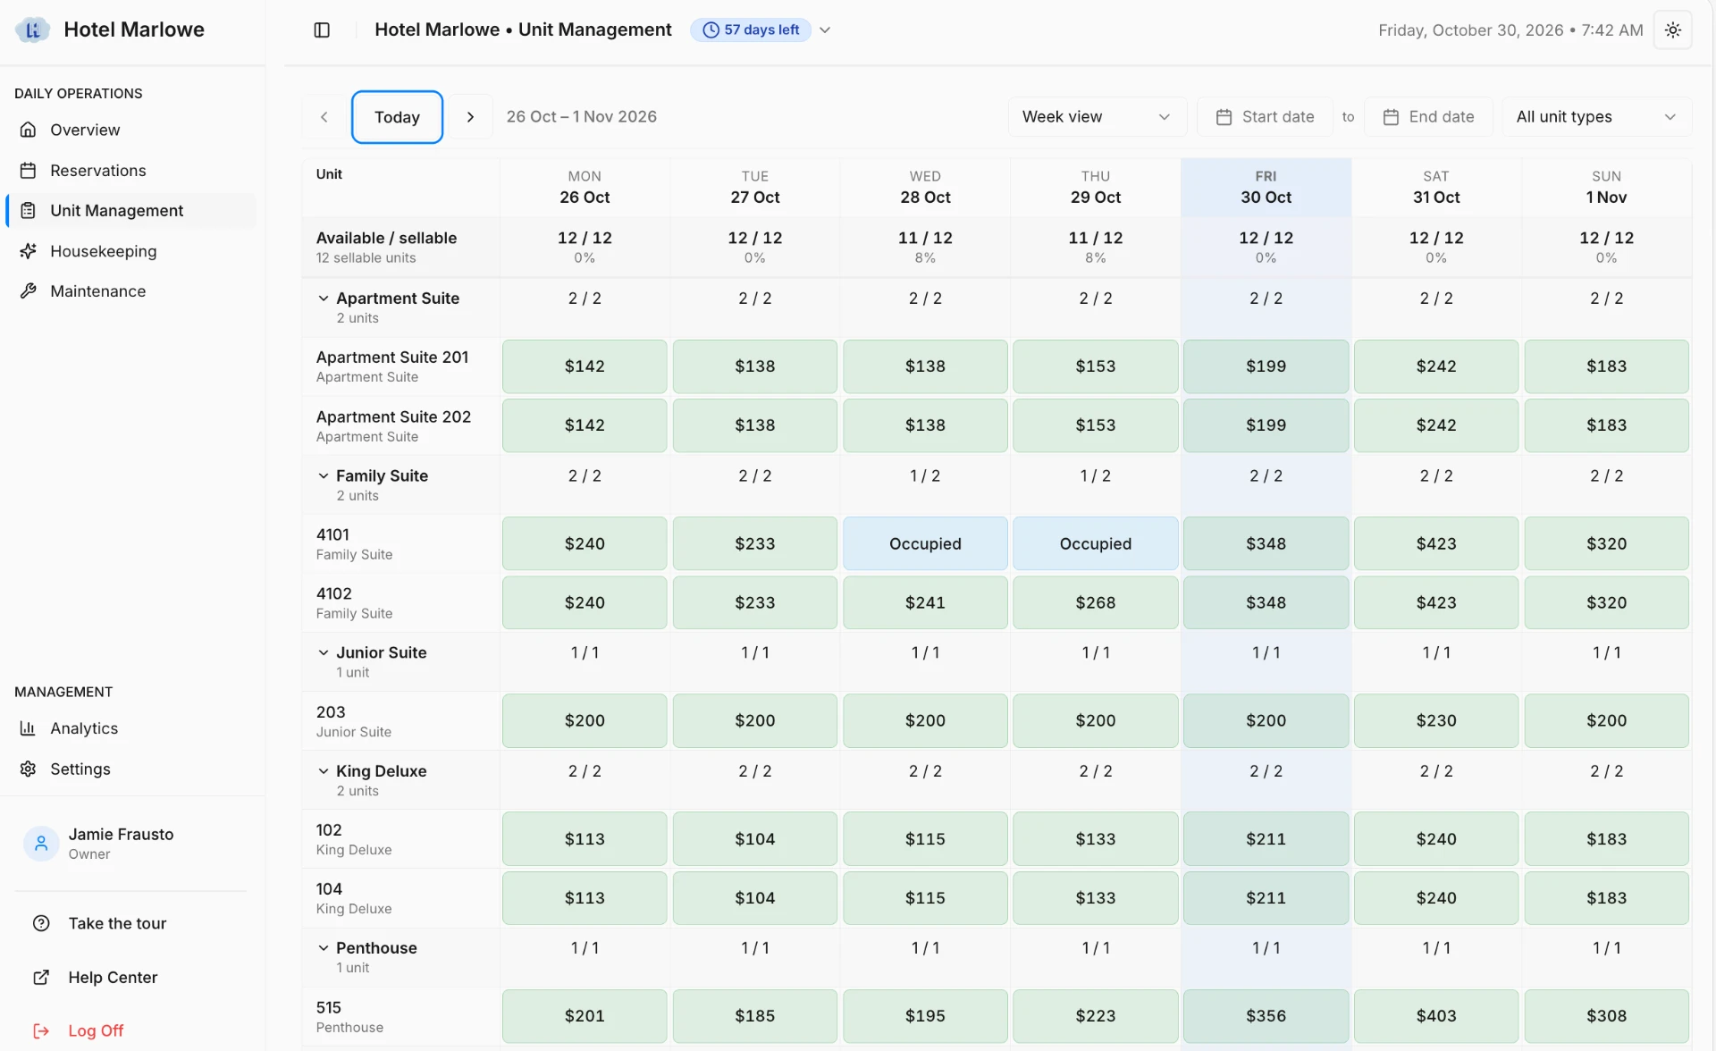Open the Help Center link
This screenshot has height=1051, width=1716.
point(113,977)
